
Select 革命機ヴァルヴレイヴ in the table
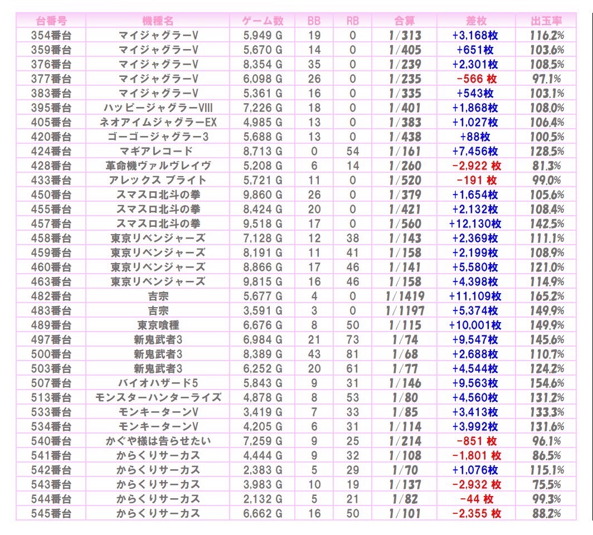point(158,166)
